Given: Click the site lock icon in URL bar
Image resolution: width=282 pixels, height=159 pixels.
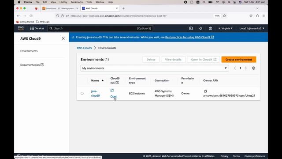Looking at the screenshot, I should pyautogui.click(x=63, y=16).
